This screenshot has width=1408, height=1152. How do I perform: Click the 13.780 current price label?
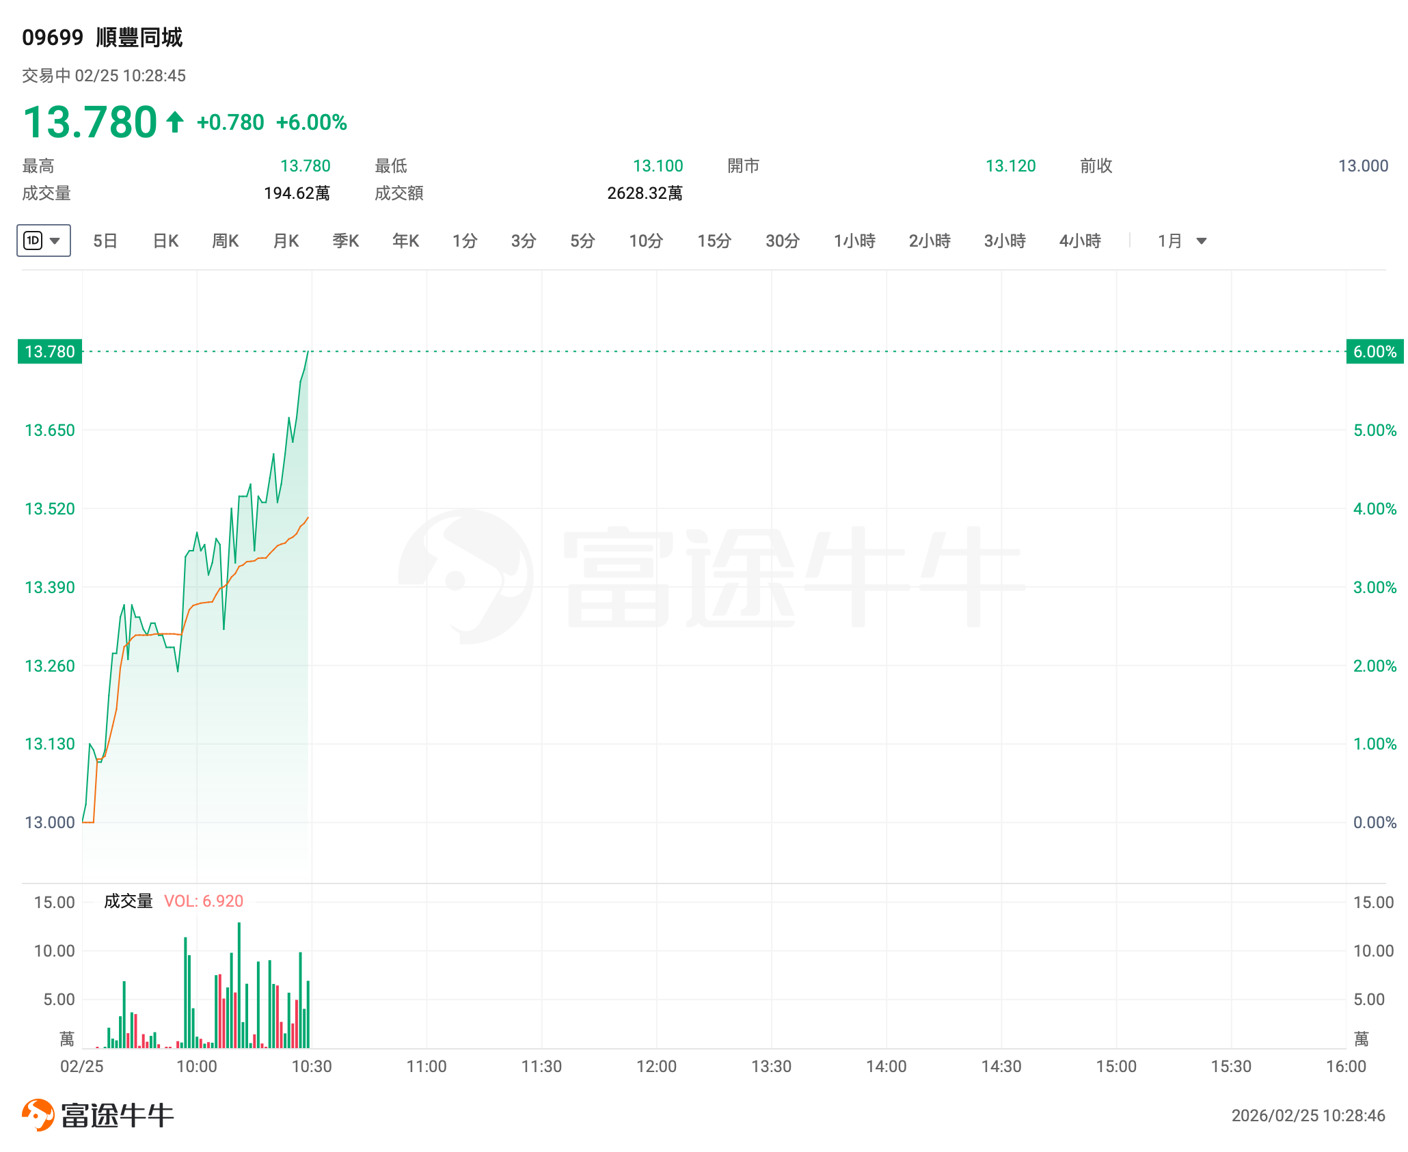[50, 352]
